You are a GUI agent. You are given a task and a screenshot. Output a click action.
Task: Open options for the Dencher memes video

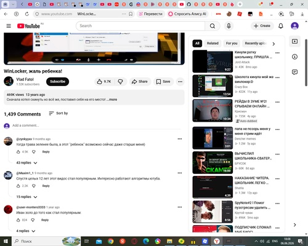pos(277,130)
